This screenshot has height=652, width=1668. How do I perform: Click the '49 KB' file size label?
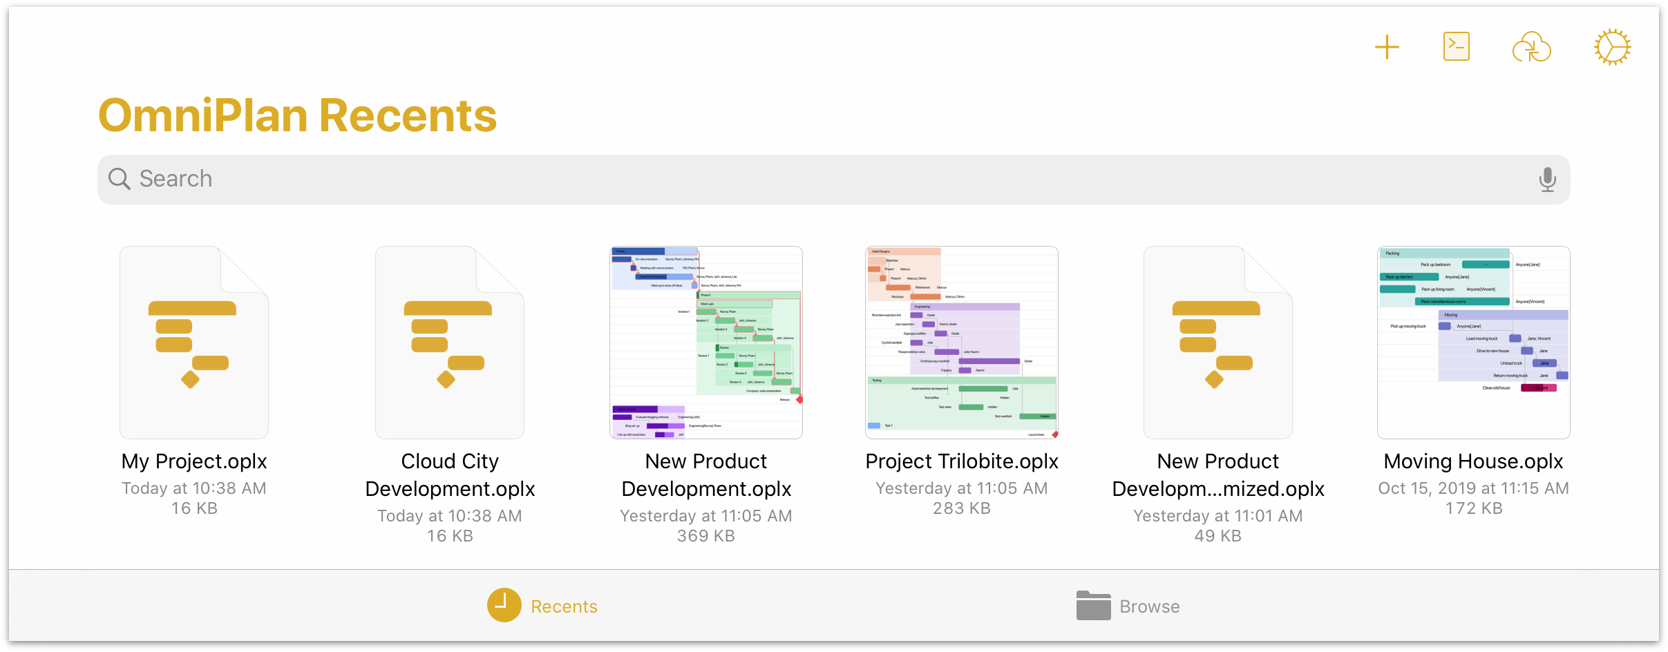click(x=1218, y=536)
